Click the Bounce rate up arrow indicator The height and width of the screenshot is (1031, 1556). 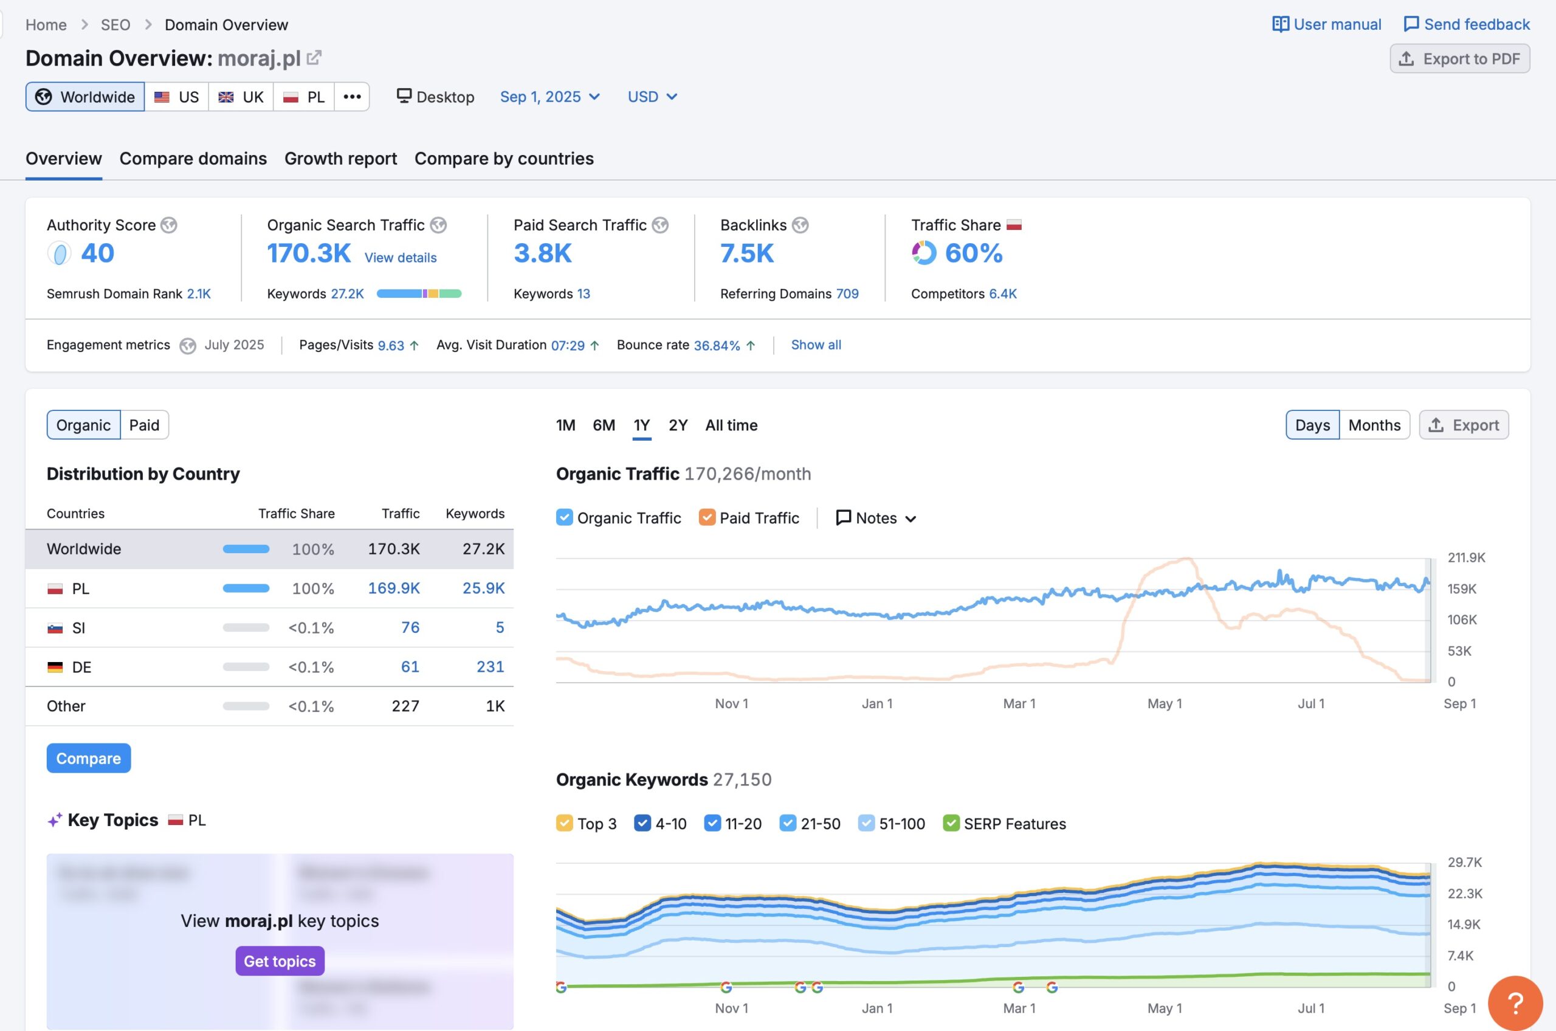751,345
